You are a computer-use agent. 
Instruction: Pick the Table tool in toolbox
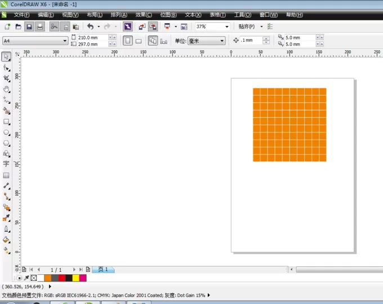tap(6, 175)
